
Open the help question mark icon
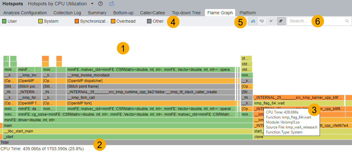(100, 4)
